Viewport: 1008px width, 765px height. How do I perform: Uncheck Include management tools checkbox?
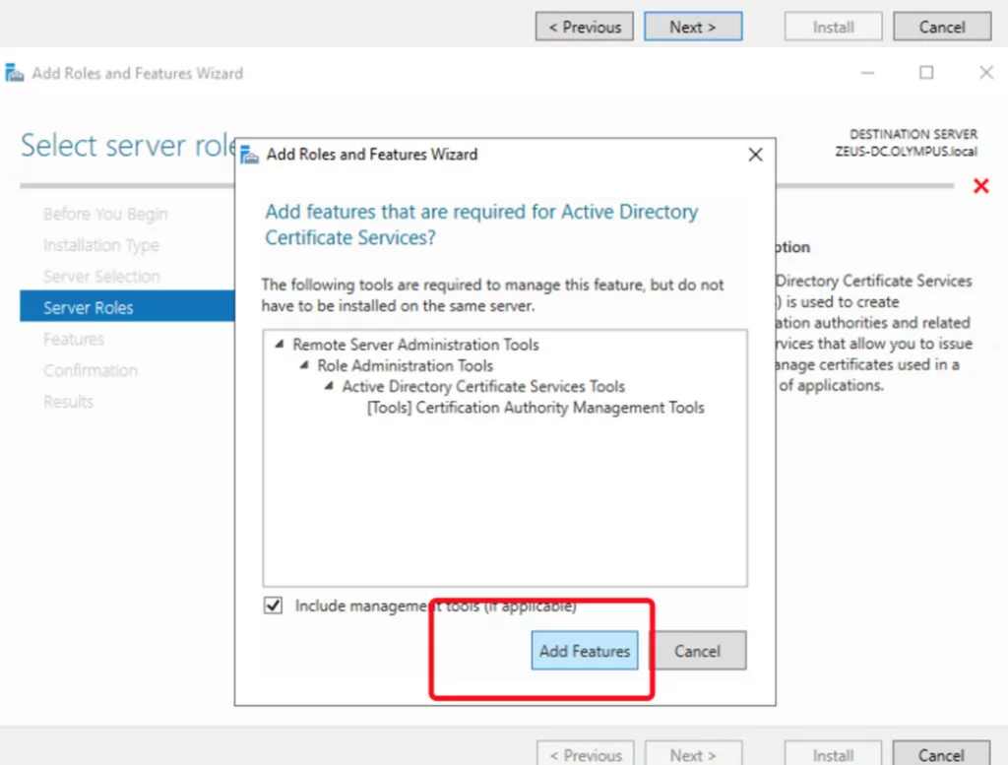pyautogui.click(x=273, y=605)
